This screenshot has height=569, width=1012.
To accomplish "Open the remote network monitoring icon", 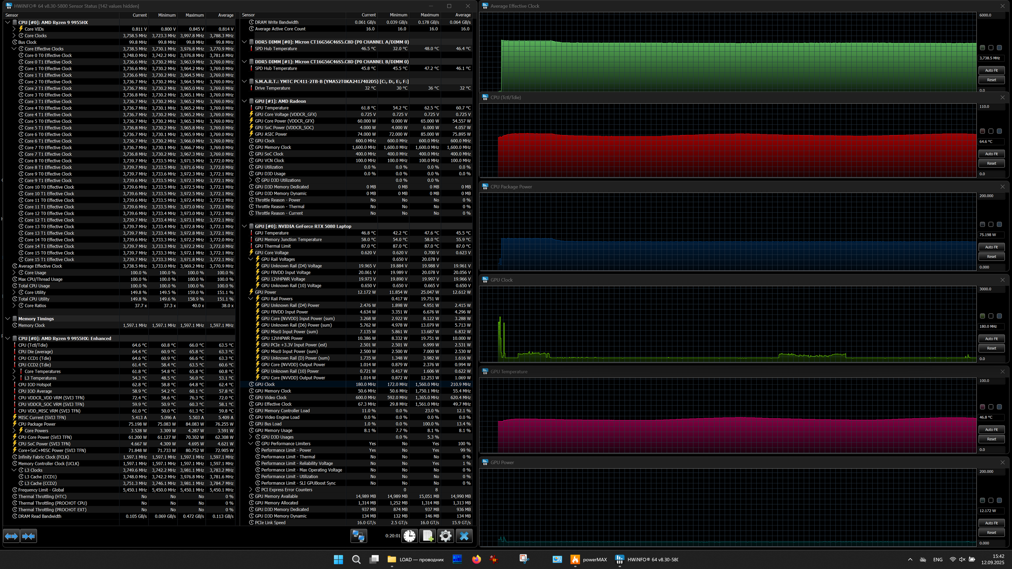I will (358, 536).
